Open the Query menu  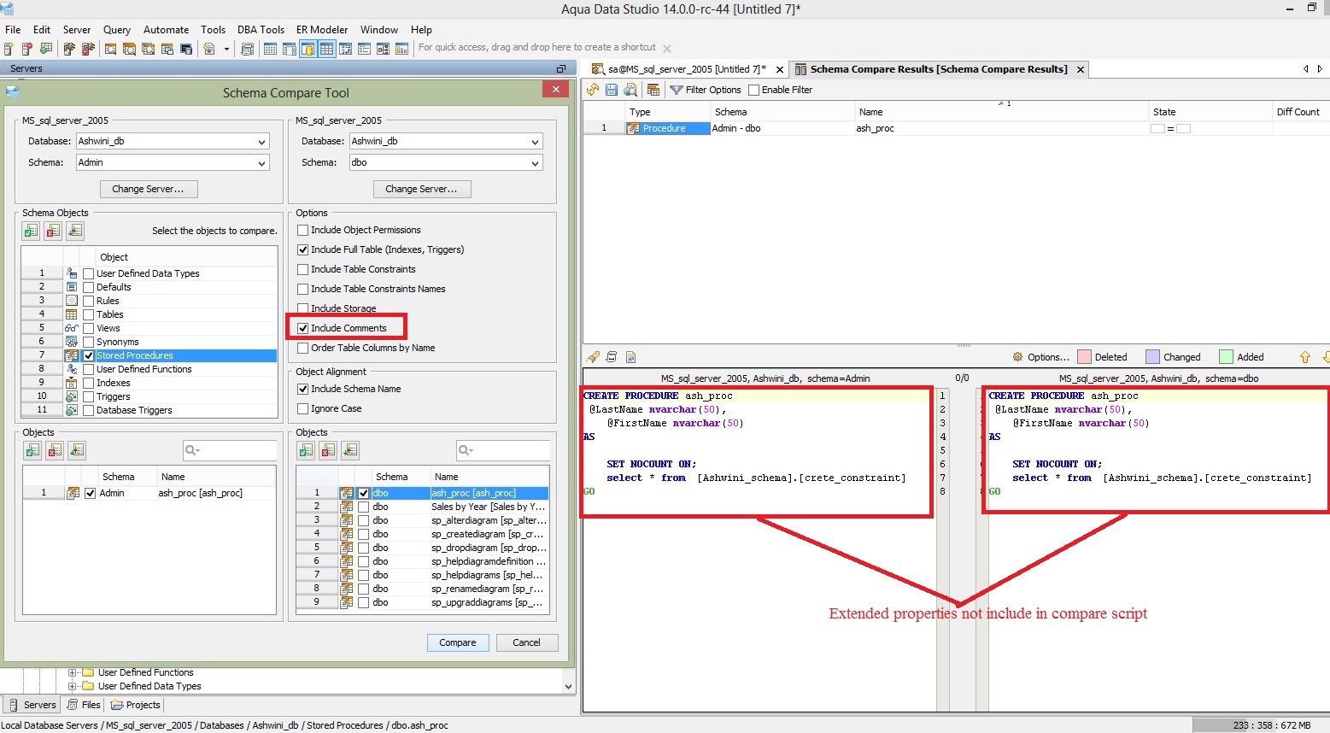point(117,29)
